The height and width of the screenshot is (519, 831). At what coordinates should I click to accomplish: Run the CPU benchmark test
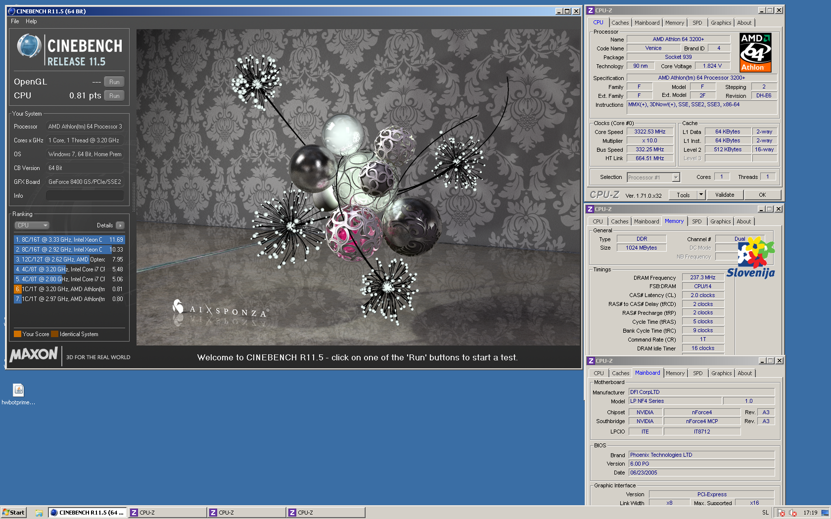pos(114,96)
